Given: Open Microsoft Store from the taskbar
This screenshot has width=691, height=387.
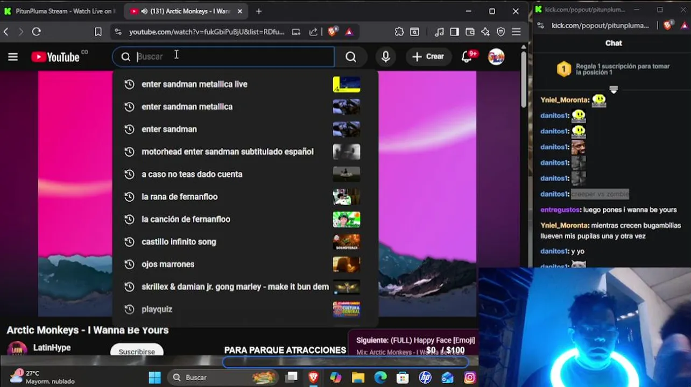Looking at the screenshot, I should pos(403,378).
